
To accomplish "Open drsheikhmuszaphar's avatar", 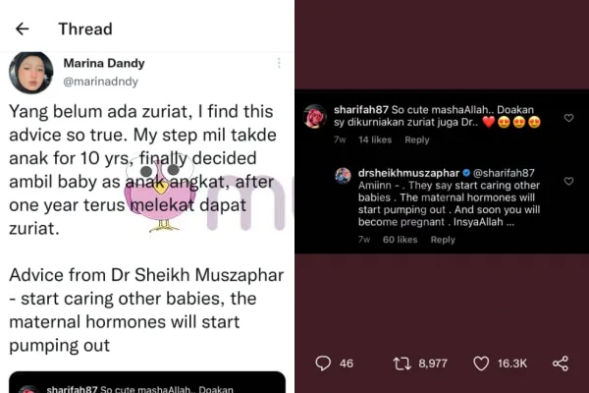I will 343,175.
